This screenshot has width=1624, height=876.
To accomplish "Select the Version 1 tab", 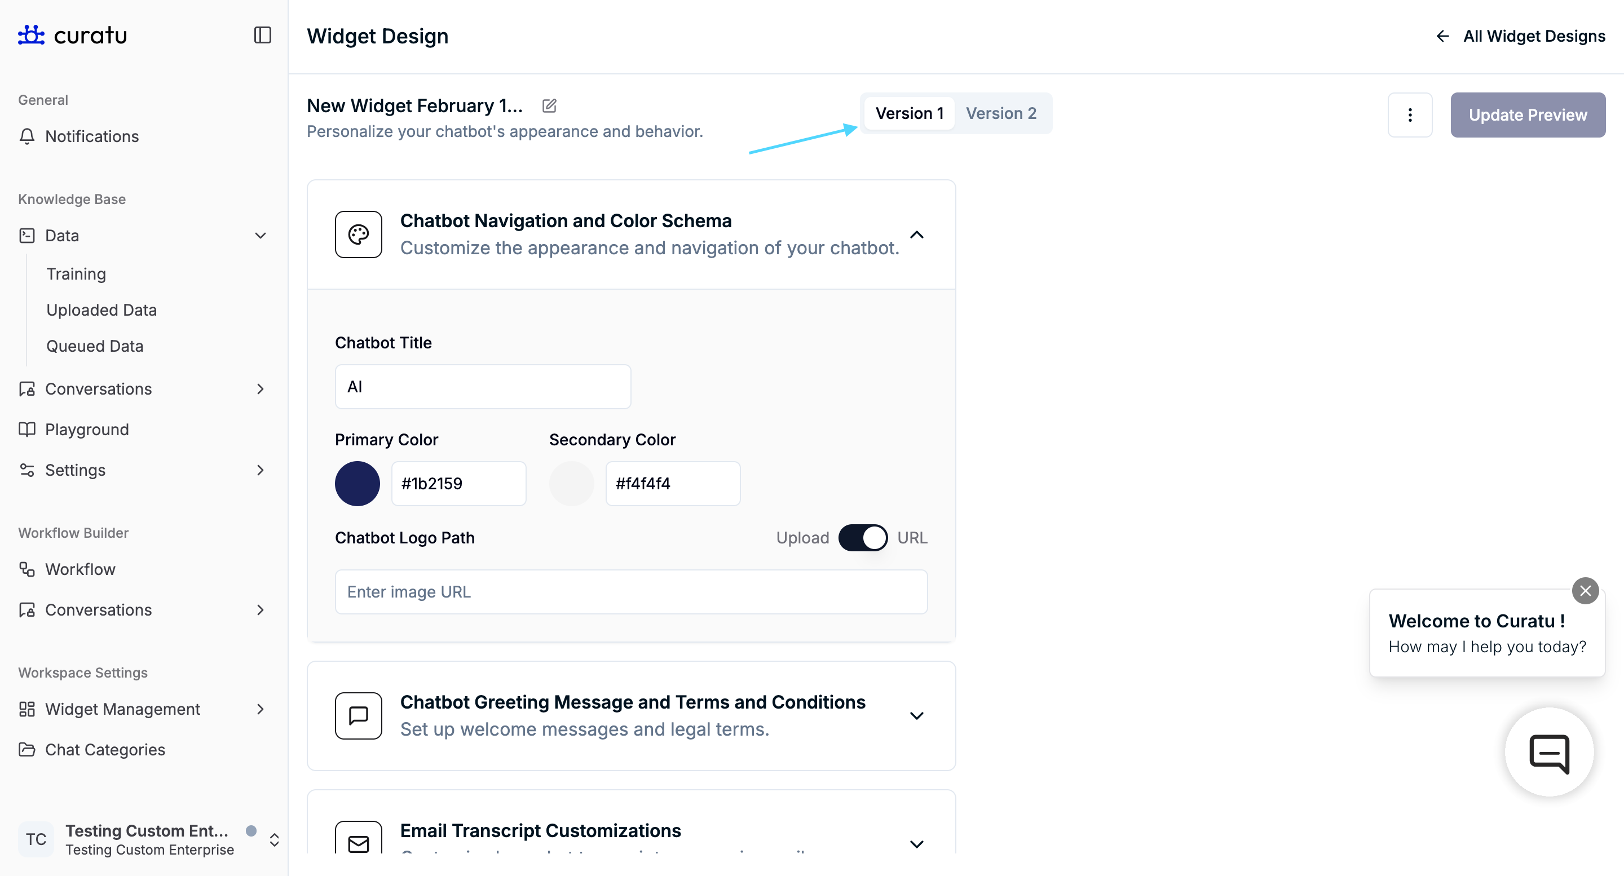I will 909,113.
